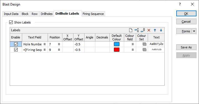Open Text Field list for Hole Number row
The image size is (199, 104).
(x=45, y=44)
